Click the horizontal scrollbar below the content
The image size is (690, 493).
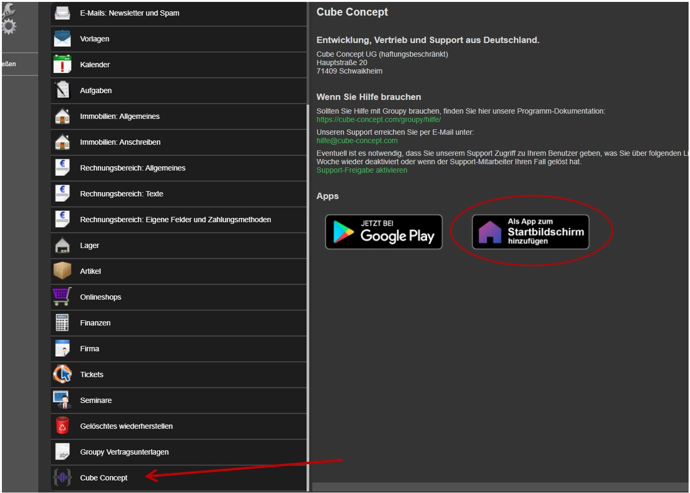pyautogui.click(x=499, y=487)
